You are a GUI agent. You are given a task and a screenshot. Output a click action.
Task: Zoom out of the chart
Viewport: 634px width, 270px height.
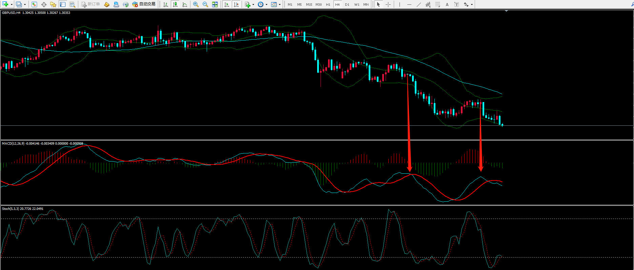(x=205, y=4)
